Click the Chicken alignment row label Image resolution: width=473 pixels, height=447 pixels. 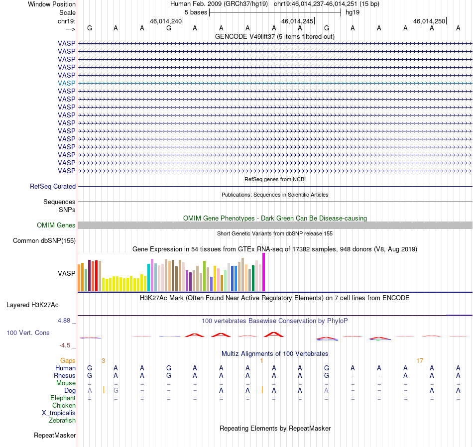(x=64, y=405)
